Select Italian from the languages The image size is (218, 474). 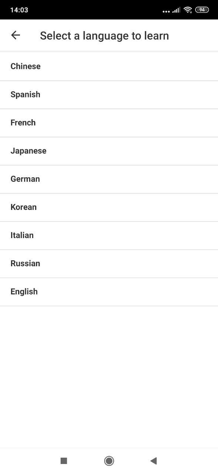109,236
